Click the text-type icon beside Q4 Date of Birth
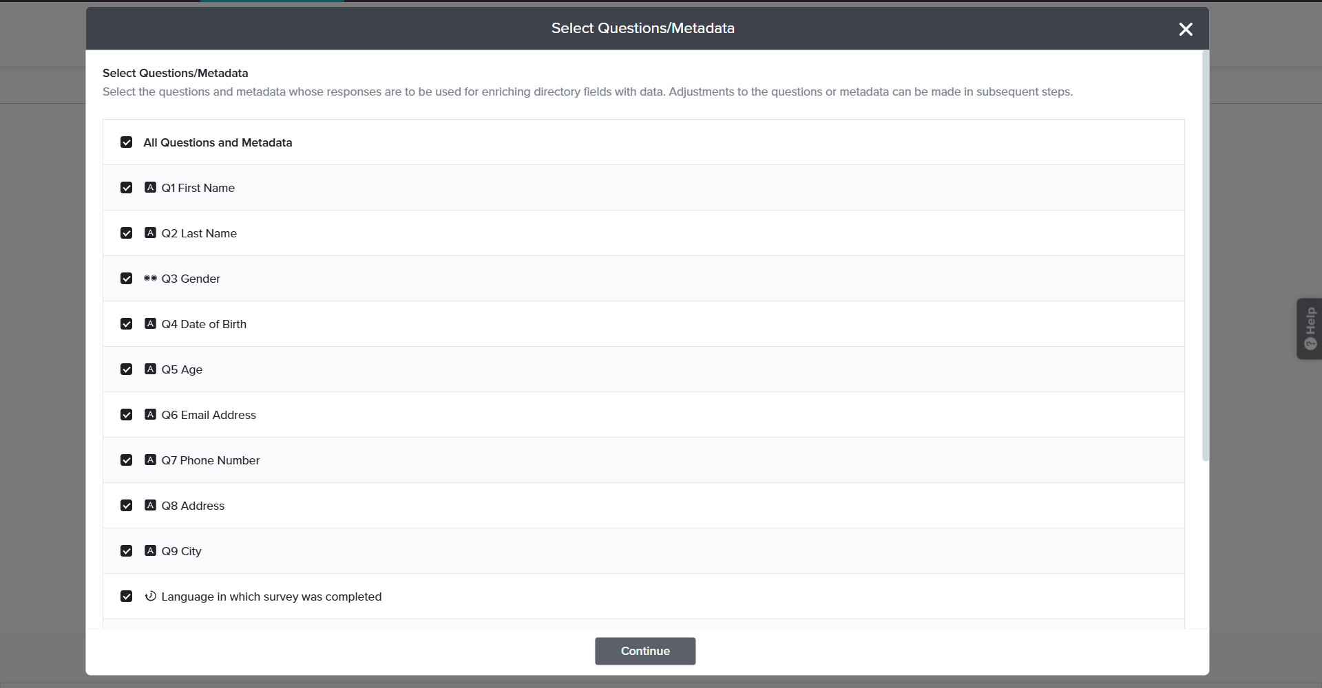 coord(150,323)
